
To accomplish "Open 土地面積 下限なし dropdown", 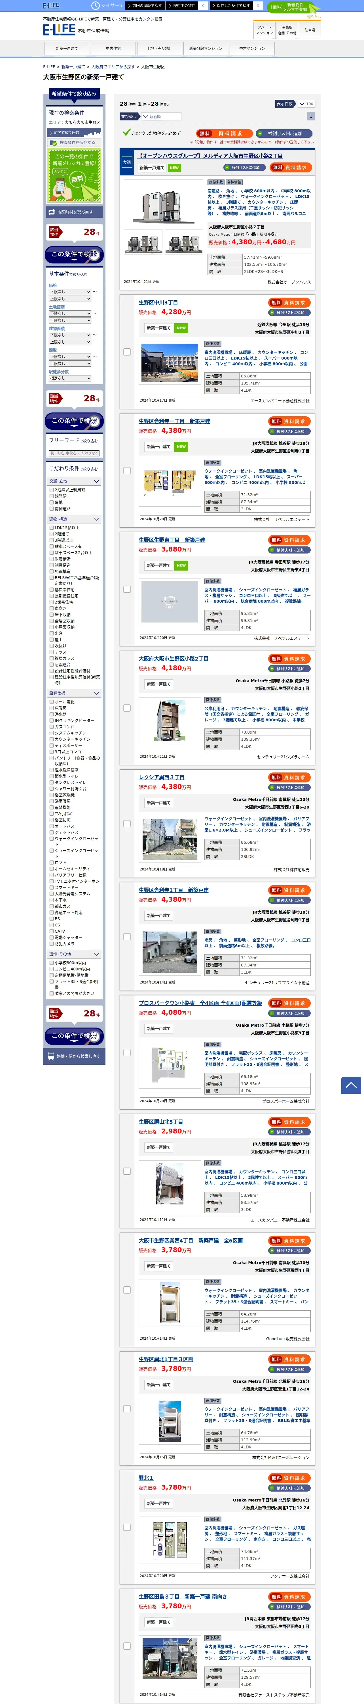I will (69, 314).
